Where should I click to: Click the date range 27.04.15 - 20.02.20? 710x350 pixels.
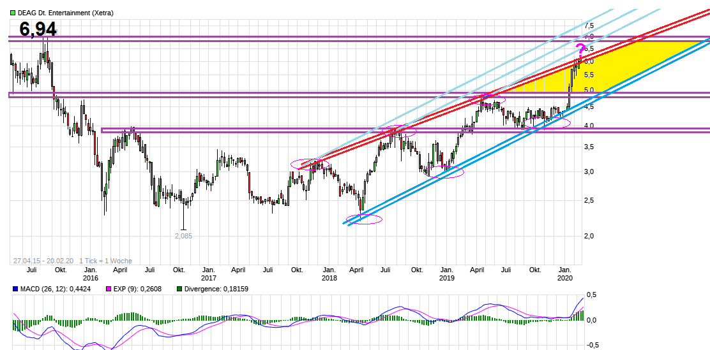pos(43,261)
